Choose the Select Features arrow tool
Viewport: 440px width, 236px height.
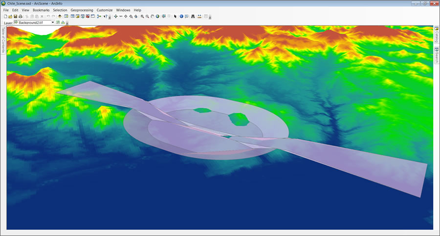[175, 17]
